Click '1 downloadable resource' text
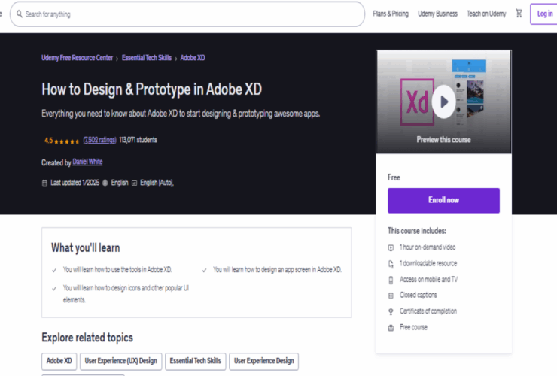The height and width of the screenshot is (376, 557). (428, 263)
